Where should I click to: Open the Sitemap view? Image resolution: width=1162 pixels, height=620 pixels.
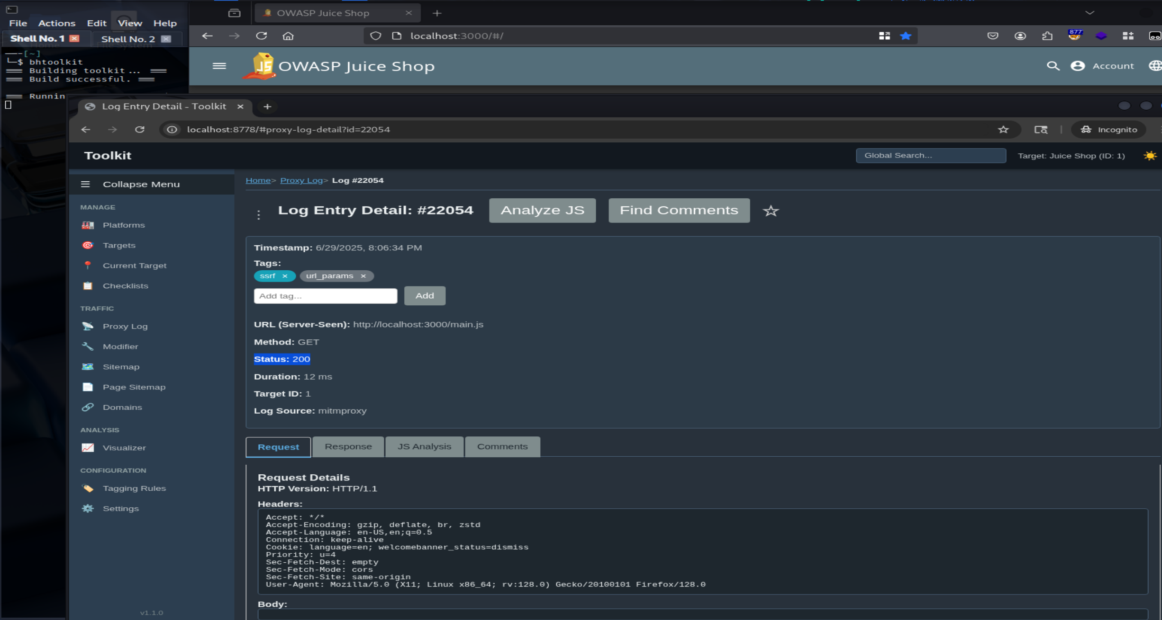point(121,366)
